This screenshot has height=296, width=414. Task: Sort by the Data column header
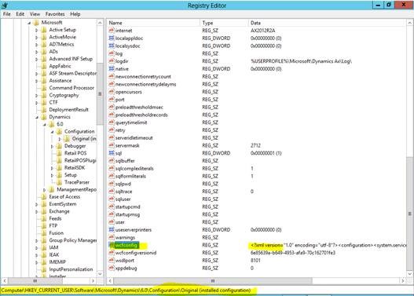pyautogui.click(x=326, y=23)
